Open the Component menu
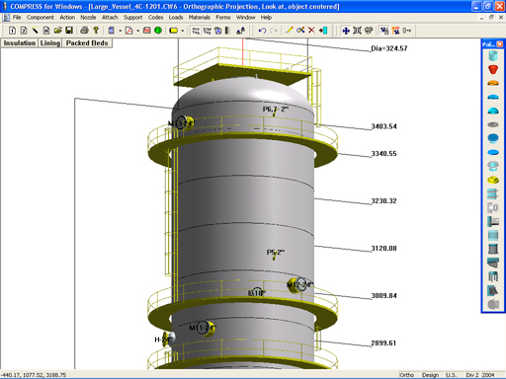The height and width of the screenshot is (379, 506). [41, 18]
